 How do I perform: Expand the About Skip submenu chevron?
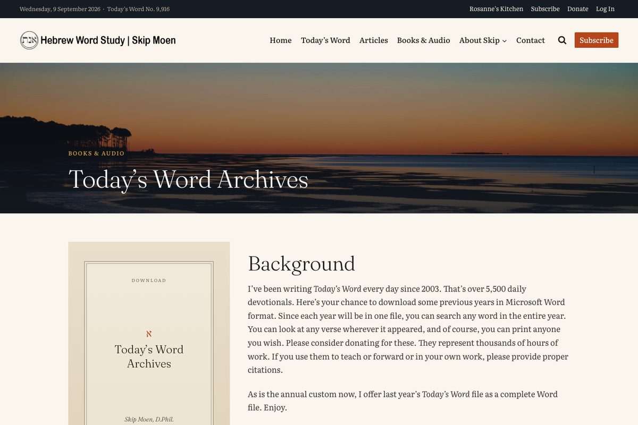pyautogui.click(x=505, y=41)
